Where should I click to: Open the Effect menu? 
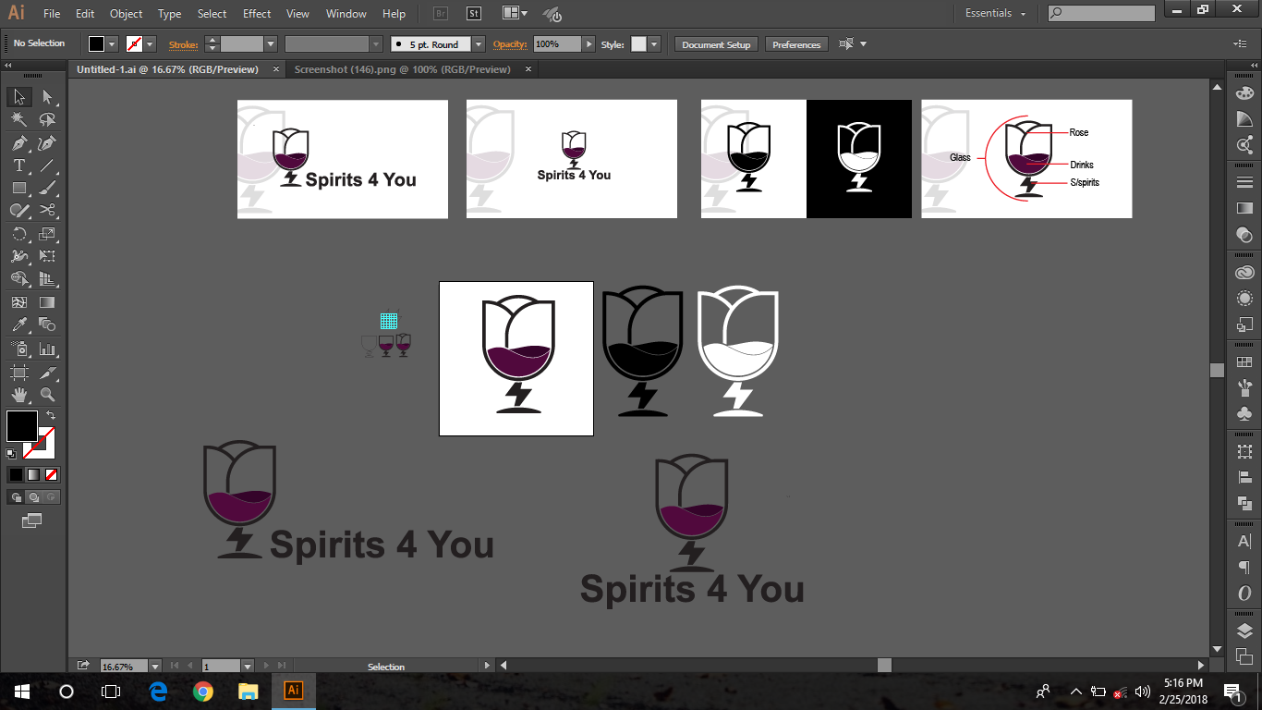click(257, 14)
